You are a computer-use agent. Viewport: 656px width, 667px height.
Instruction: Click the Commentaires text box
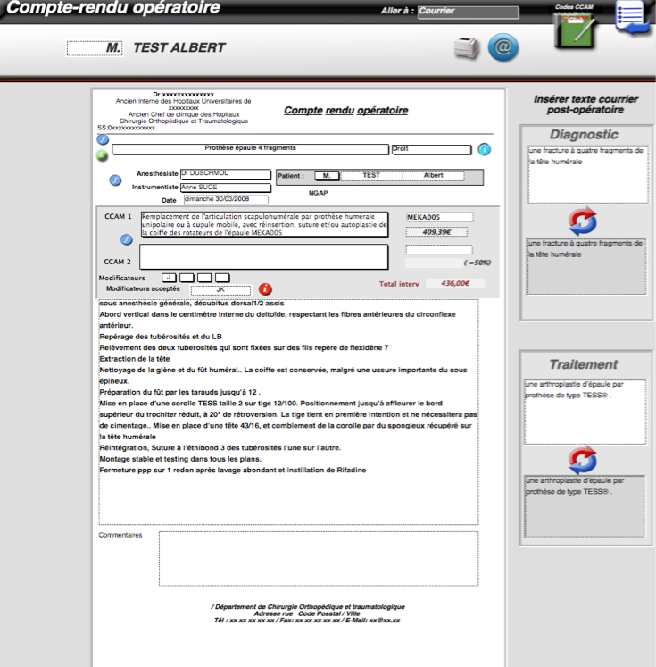(x=319, y=559)
